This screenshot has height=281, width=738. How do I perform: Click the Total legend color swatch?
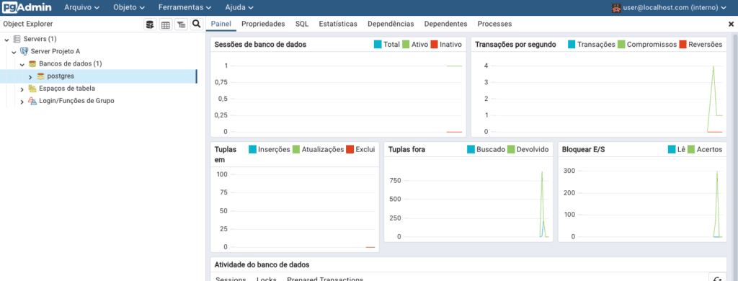pos(378,44)
